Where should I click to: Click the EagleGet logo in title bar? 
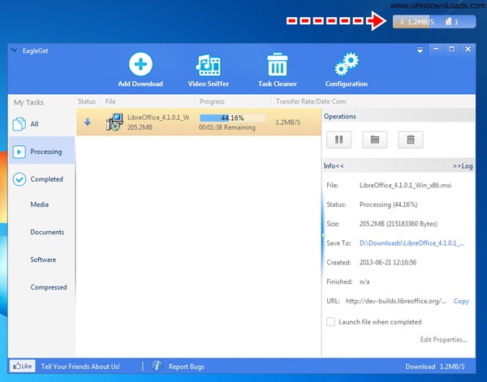14,50
